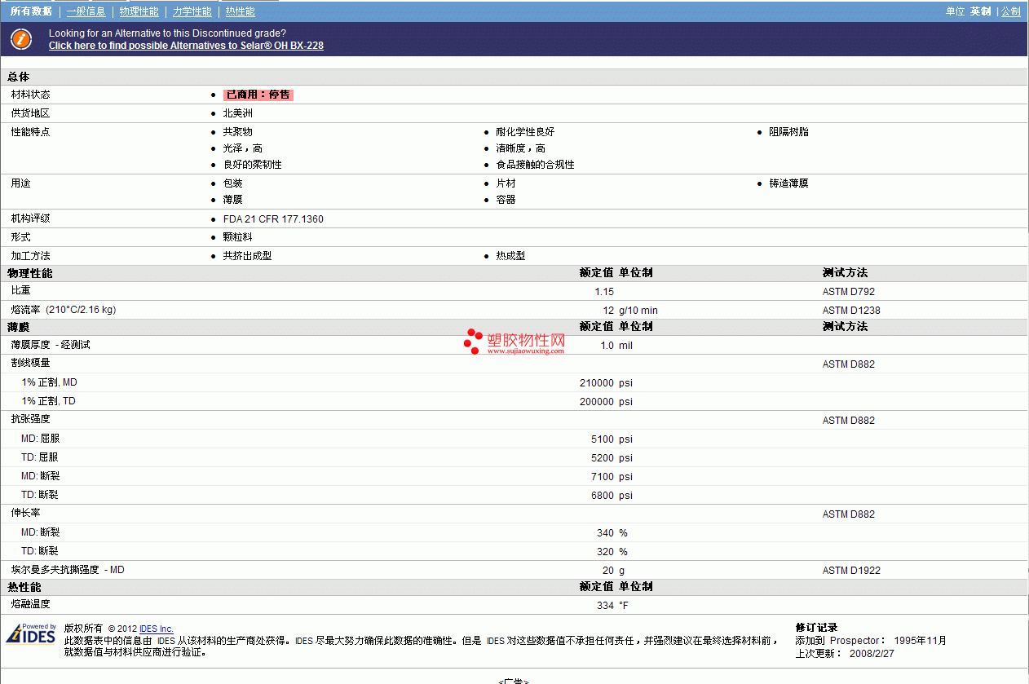1029x684 pixels.
Task: Switch to the 所有数据 tab
Action: click(31, 11)
